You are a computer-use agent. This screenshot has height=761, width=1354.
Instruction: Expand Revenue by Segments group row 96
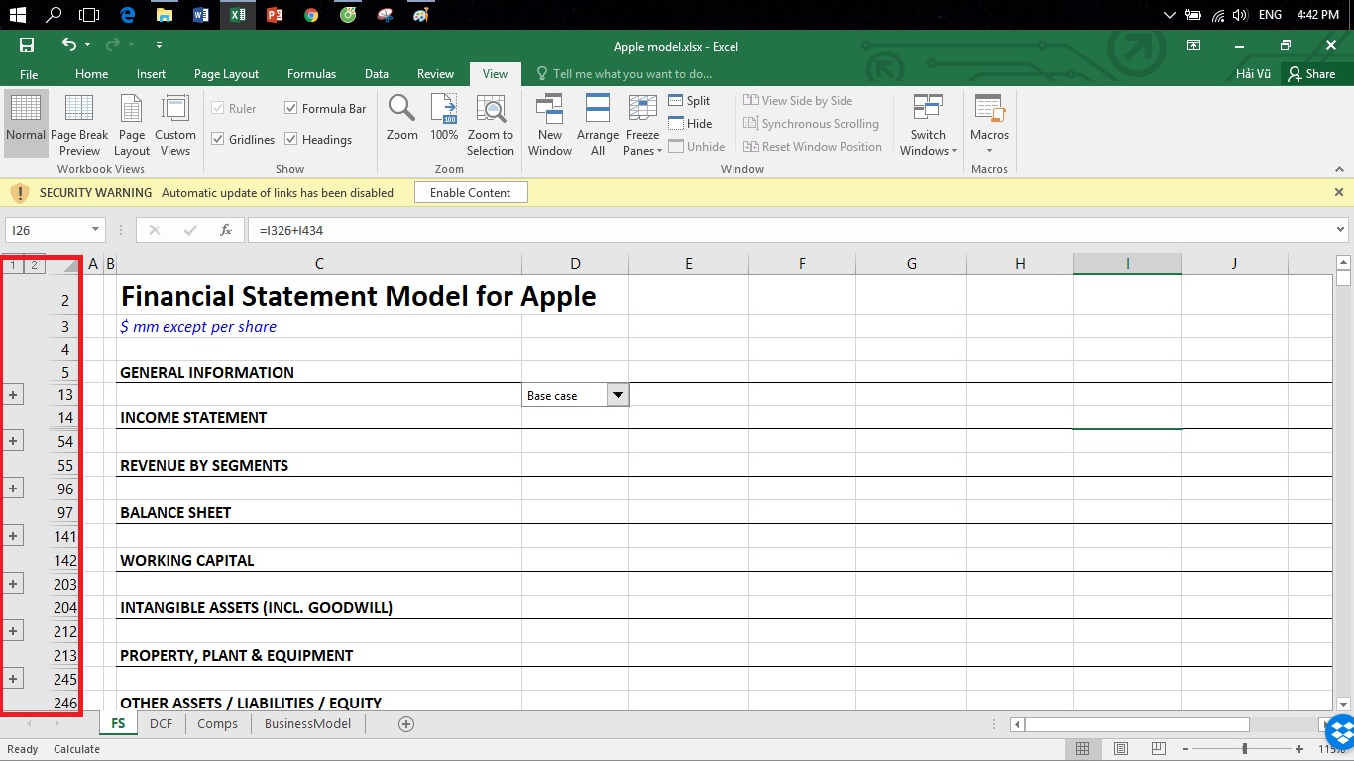(x=13, y=489)
